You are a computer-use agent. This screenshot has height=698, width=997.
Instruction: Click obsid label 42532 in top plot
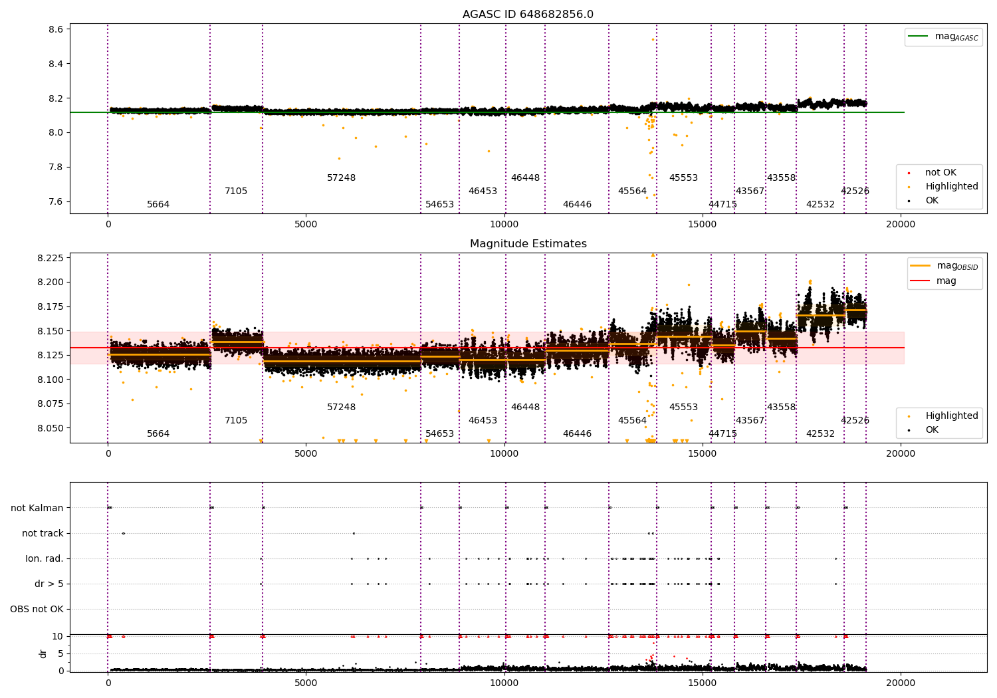coord(820,205)
